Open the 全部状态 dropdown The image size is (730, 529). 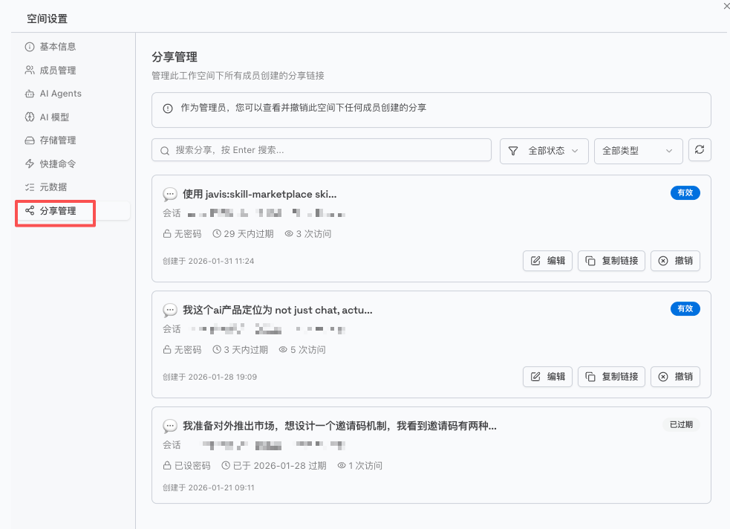[x=544, y=150]
